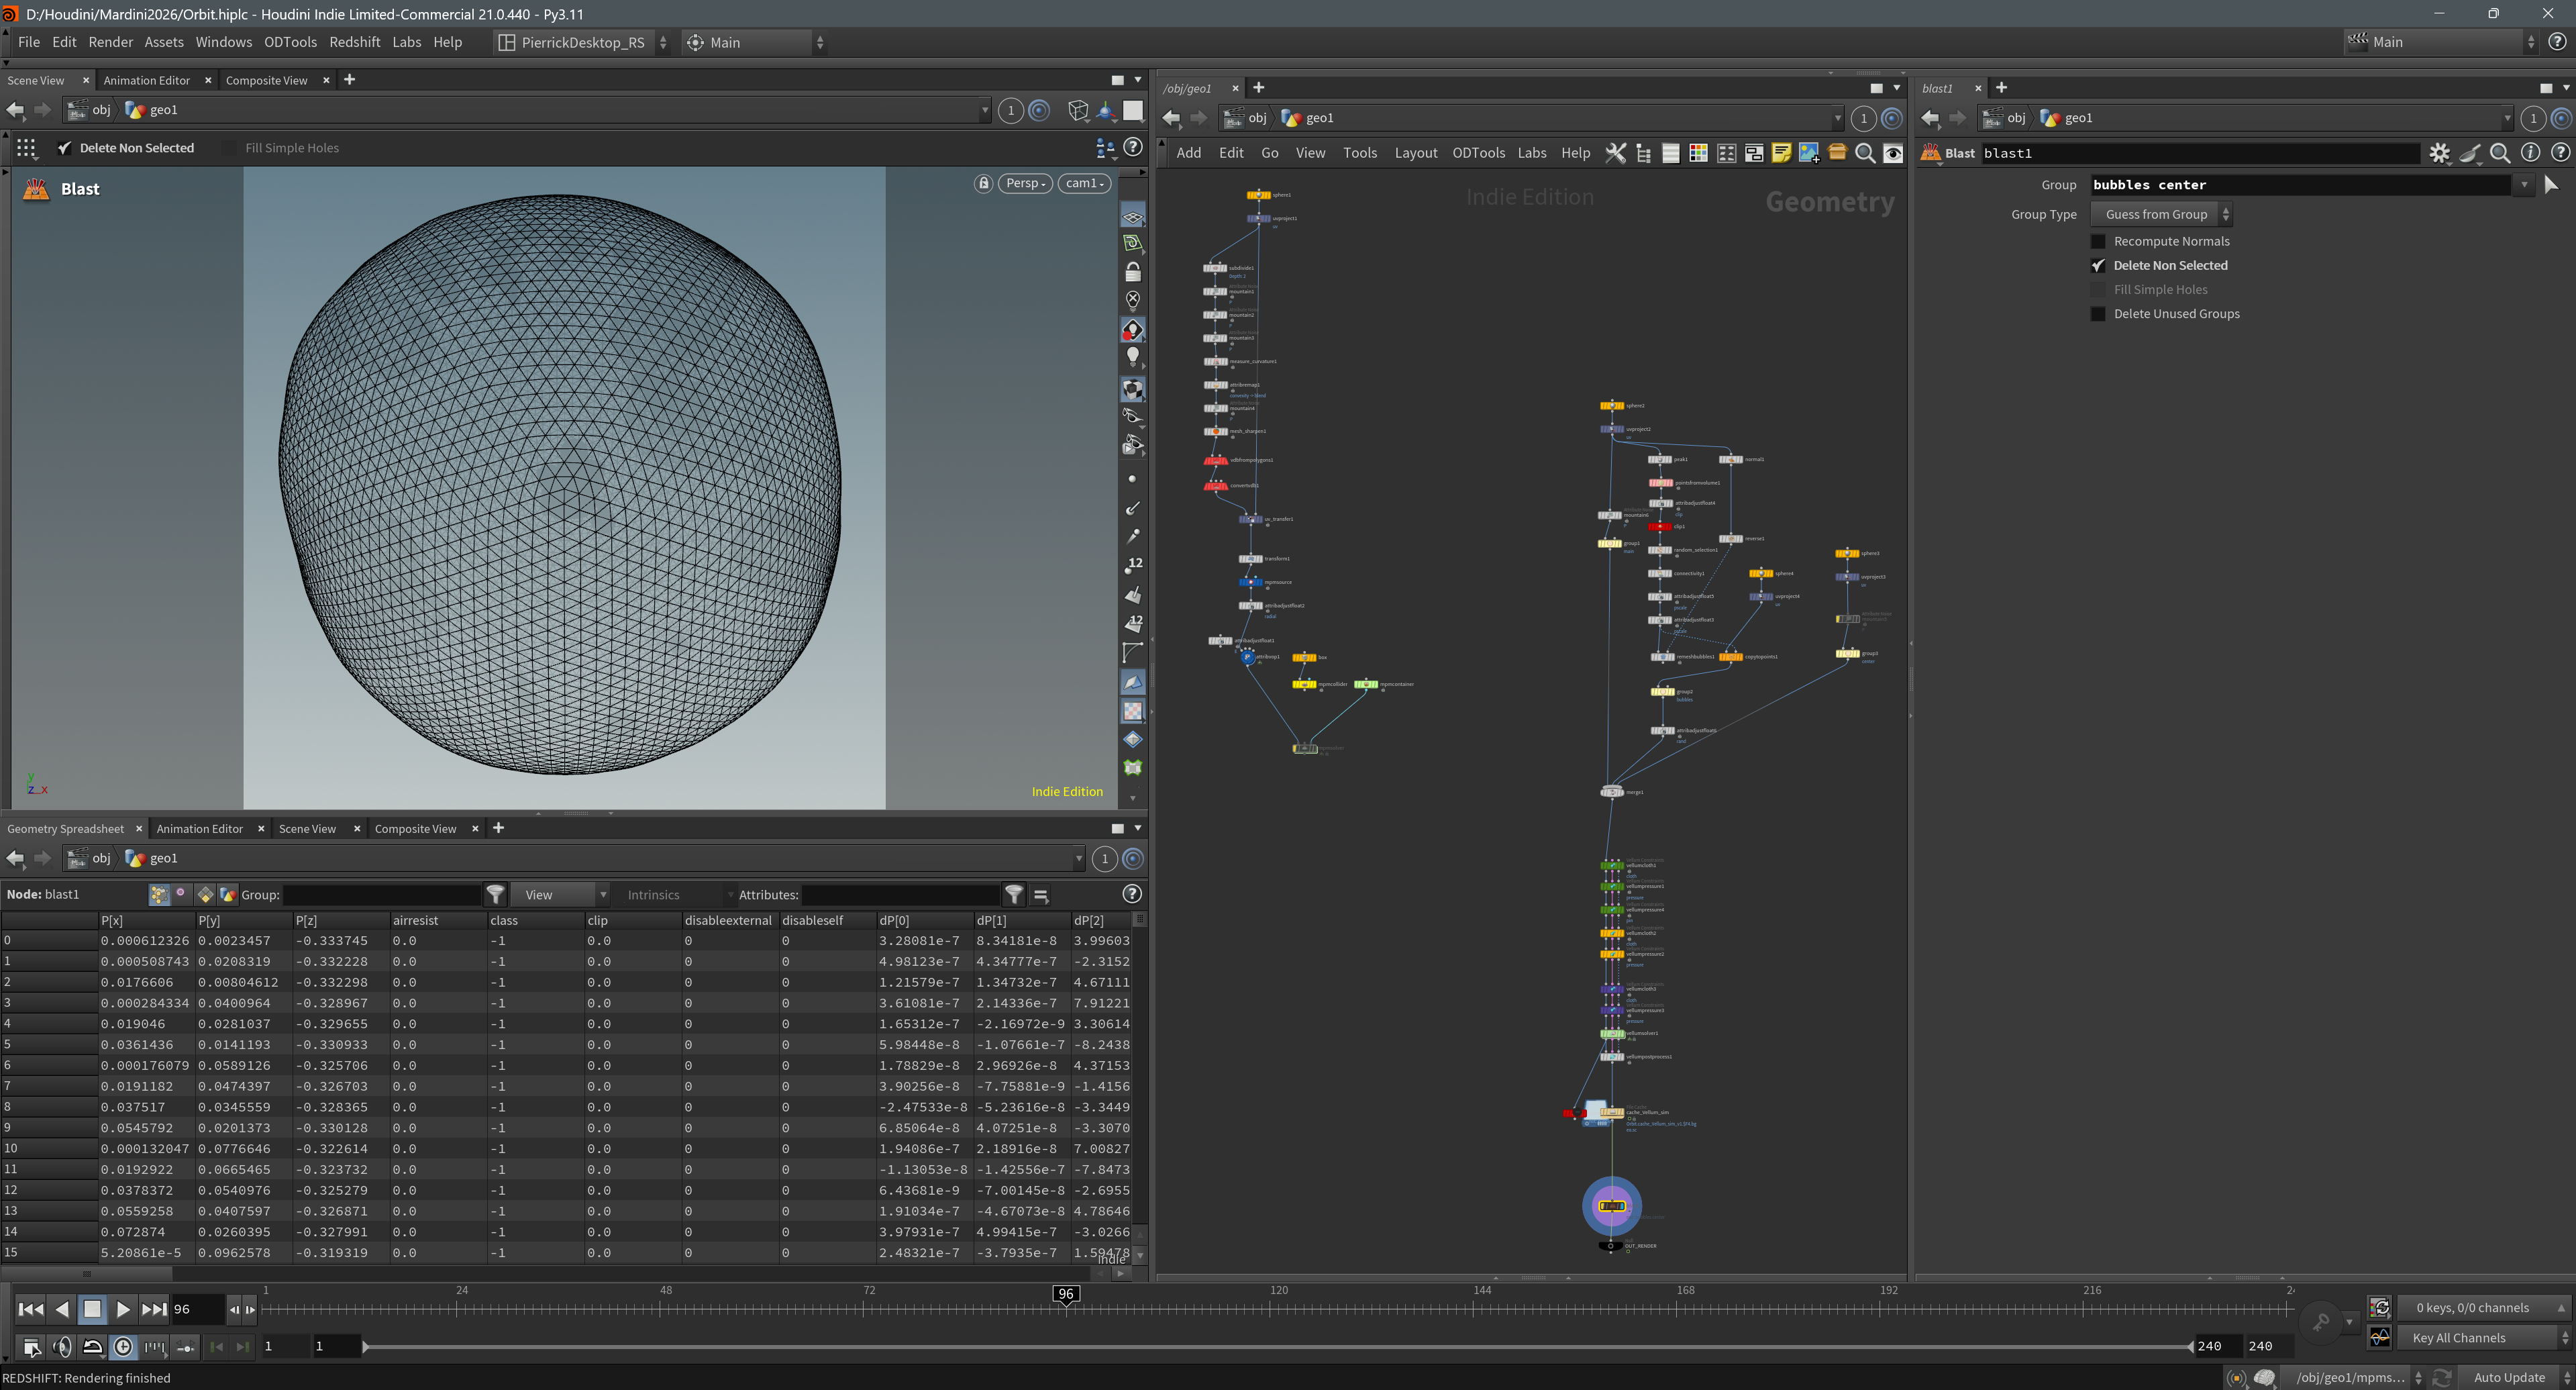This screenshot has width=2576, height=1390.
Task: Click the Attributes filter funnel icon
Action: [1014, 894]
